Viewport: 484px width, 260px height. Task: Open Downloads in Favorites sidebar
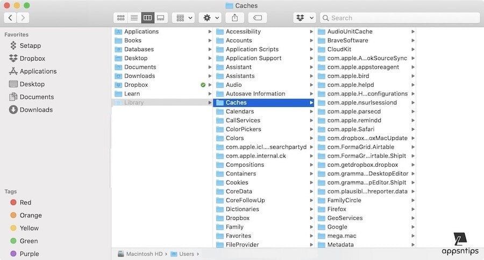(36, 110)
